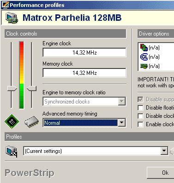Select the green memory board driver option icon
This screenshot has height=183, width=174.
(x=144, y=66)
